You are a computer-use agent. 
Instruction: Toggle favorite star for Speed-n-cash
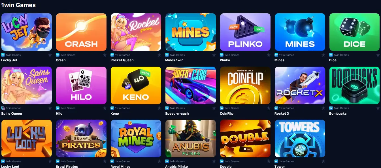click(214, 108)
